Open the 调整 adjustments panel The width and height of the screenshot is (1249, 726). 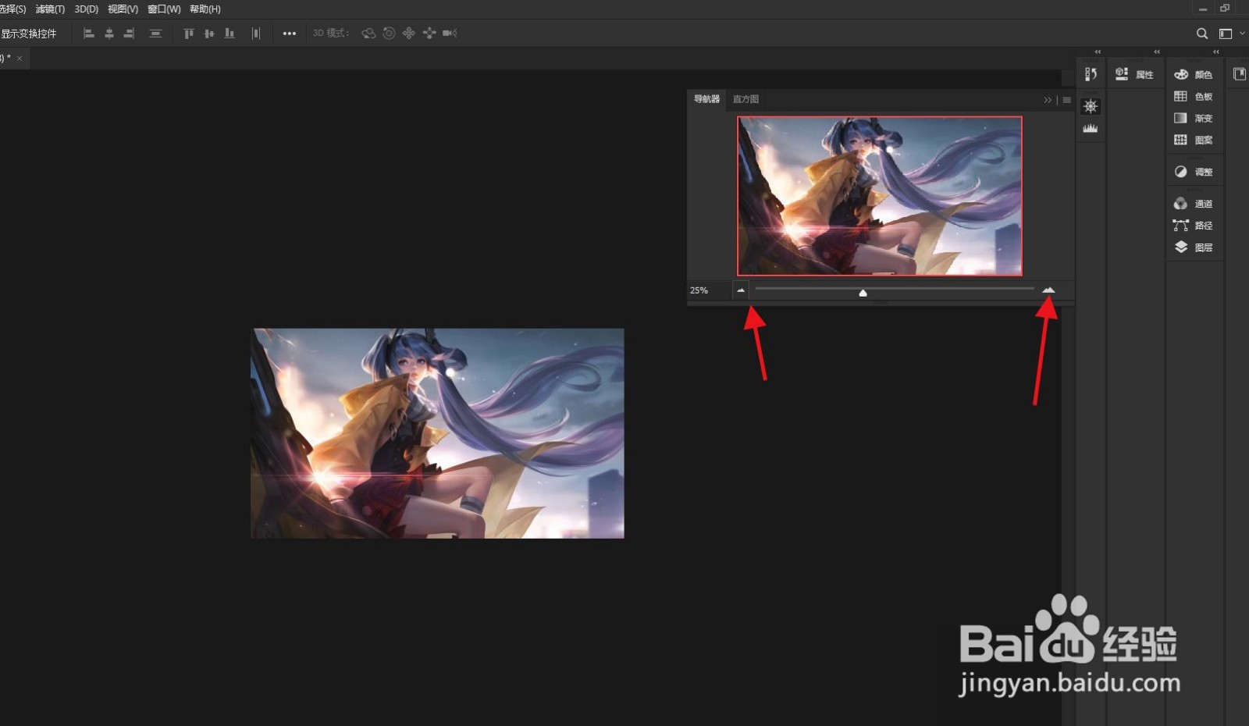pos(1194,172)
